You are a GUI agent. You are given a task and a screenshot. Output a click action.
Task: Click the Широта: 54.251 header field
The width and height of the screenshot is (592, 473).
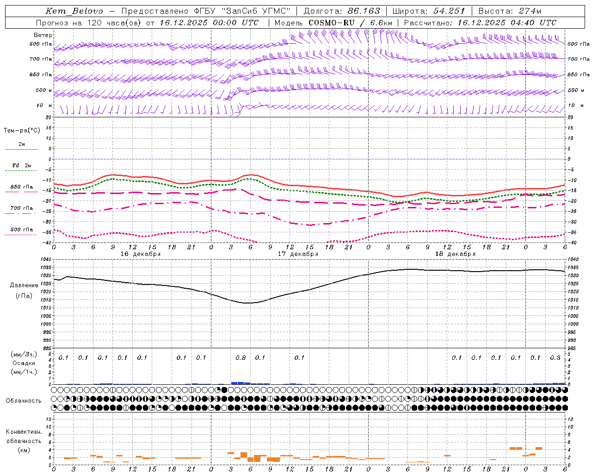tap(429, 11)
